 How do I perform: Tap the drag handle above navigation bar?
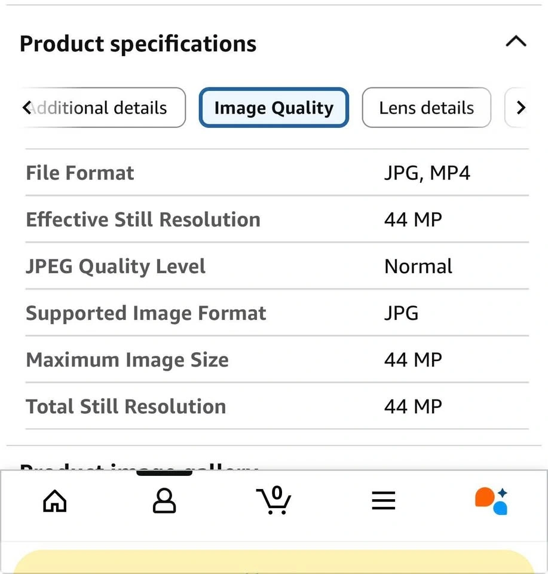pyautogui.click(x=164, y=473)
